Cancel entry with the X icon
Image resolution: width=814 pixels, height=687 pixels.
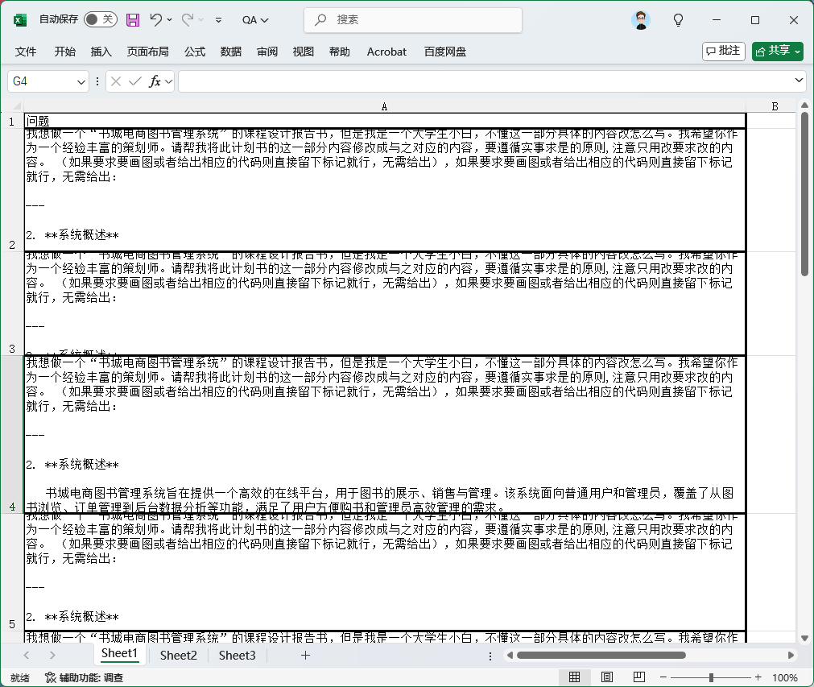[116, 81]
